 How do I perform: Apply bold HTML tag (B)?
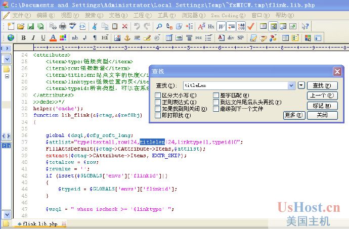click(23, 38)
